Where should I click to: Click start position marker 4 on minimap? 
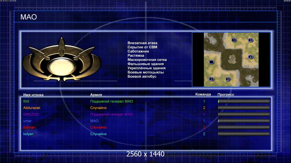(x=251, y=57)
